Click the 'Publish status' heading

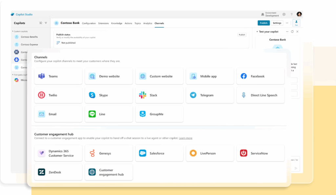63,34
